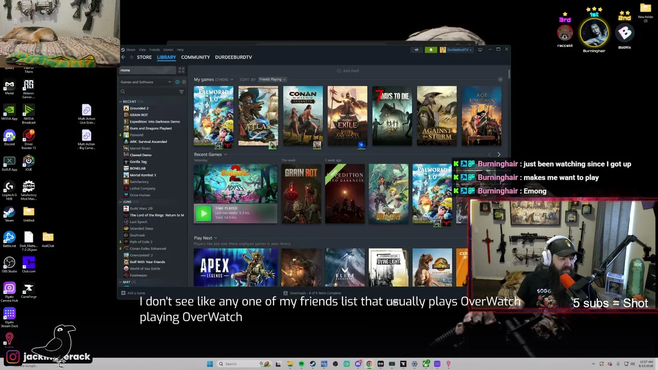Viewport: 658px width, 370px height.
Task: Open the Steam menu in the menu bar
Action: (x=131, y=50)
